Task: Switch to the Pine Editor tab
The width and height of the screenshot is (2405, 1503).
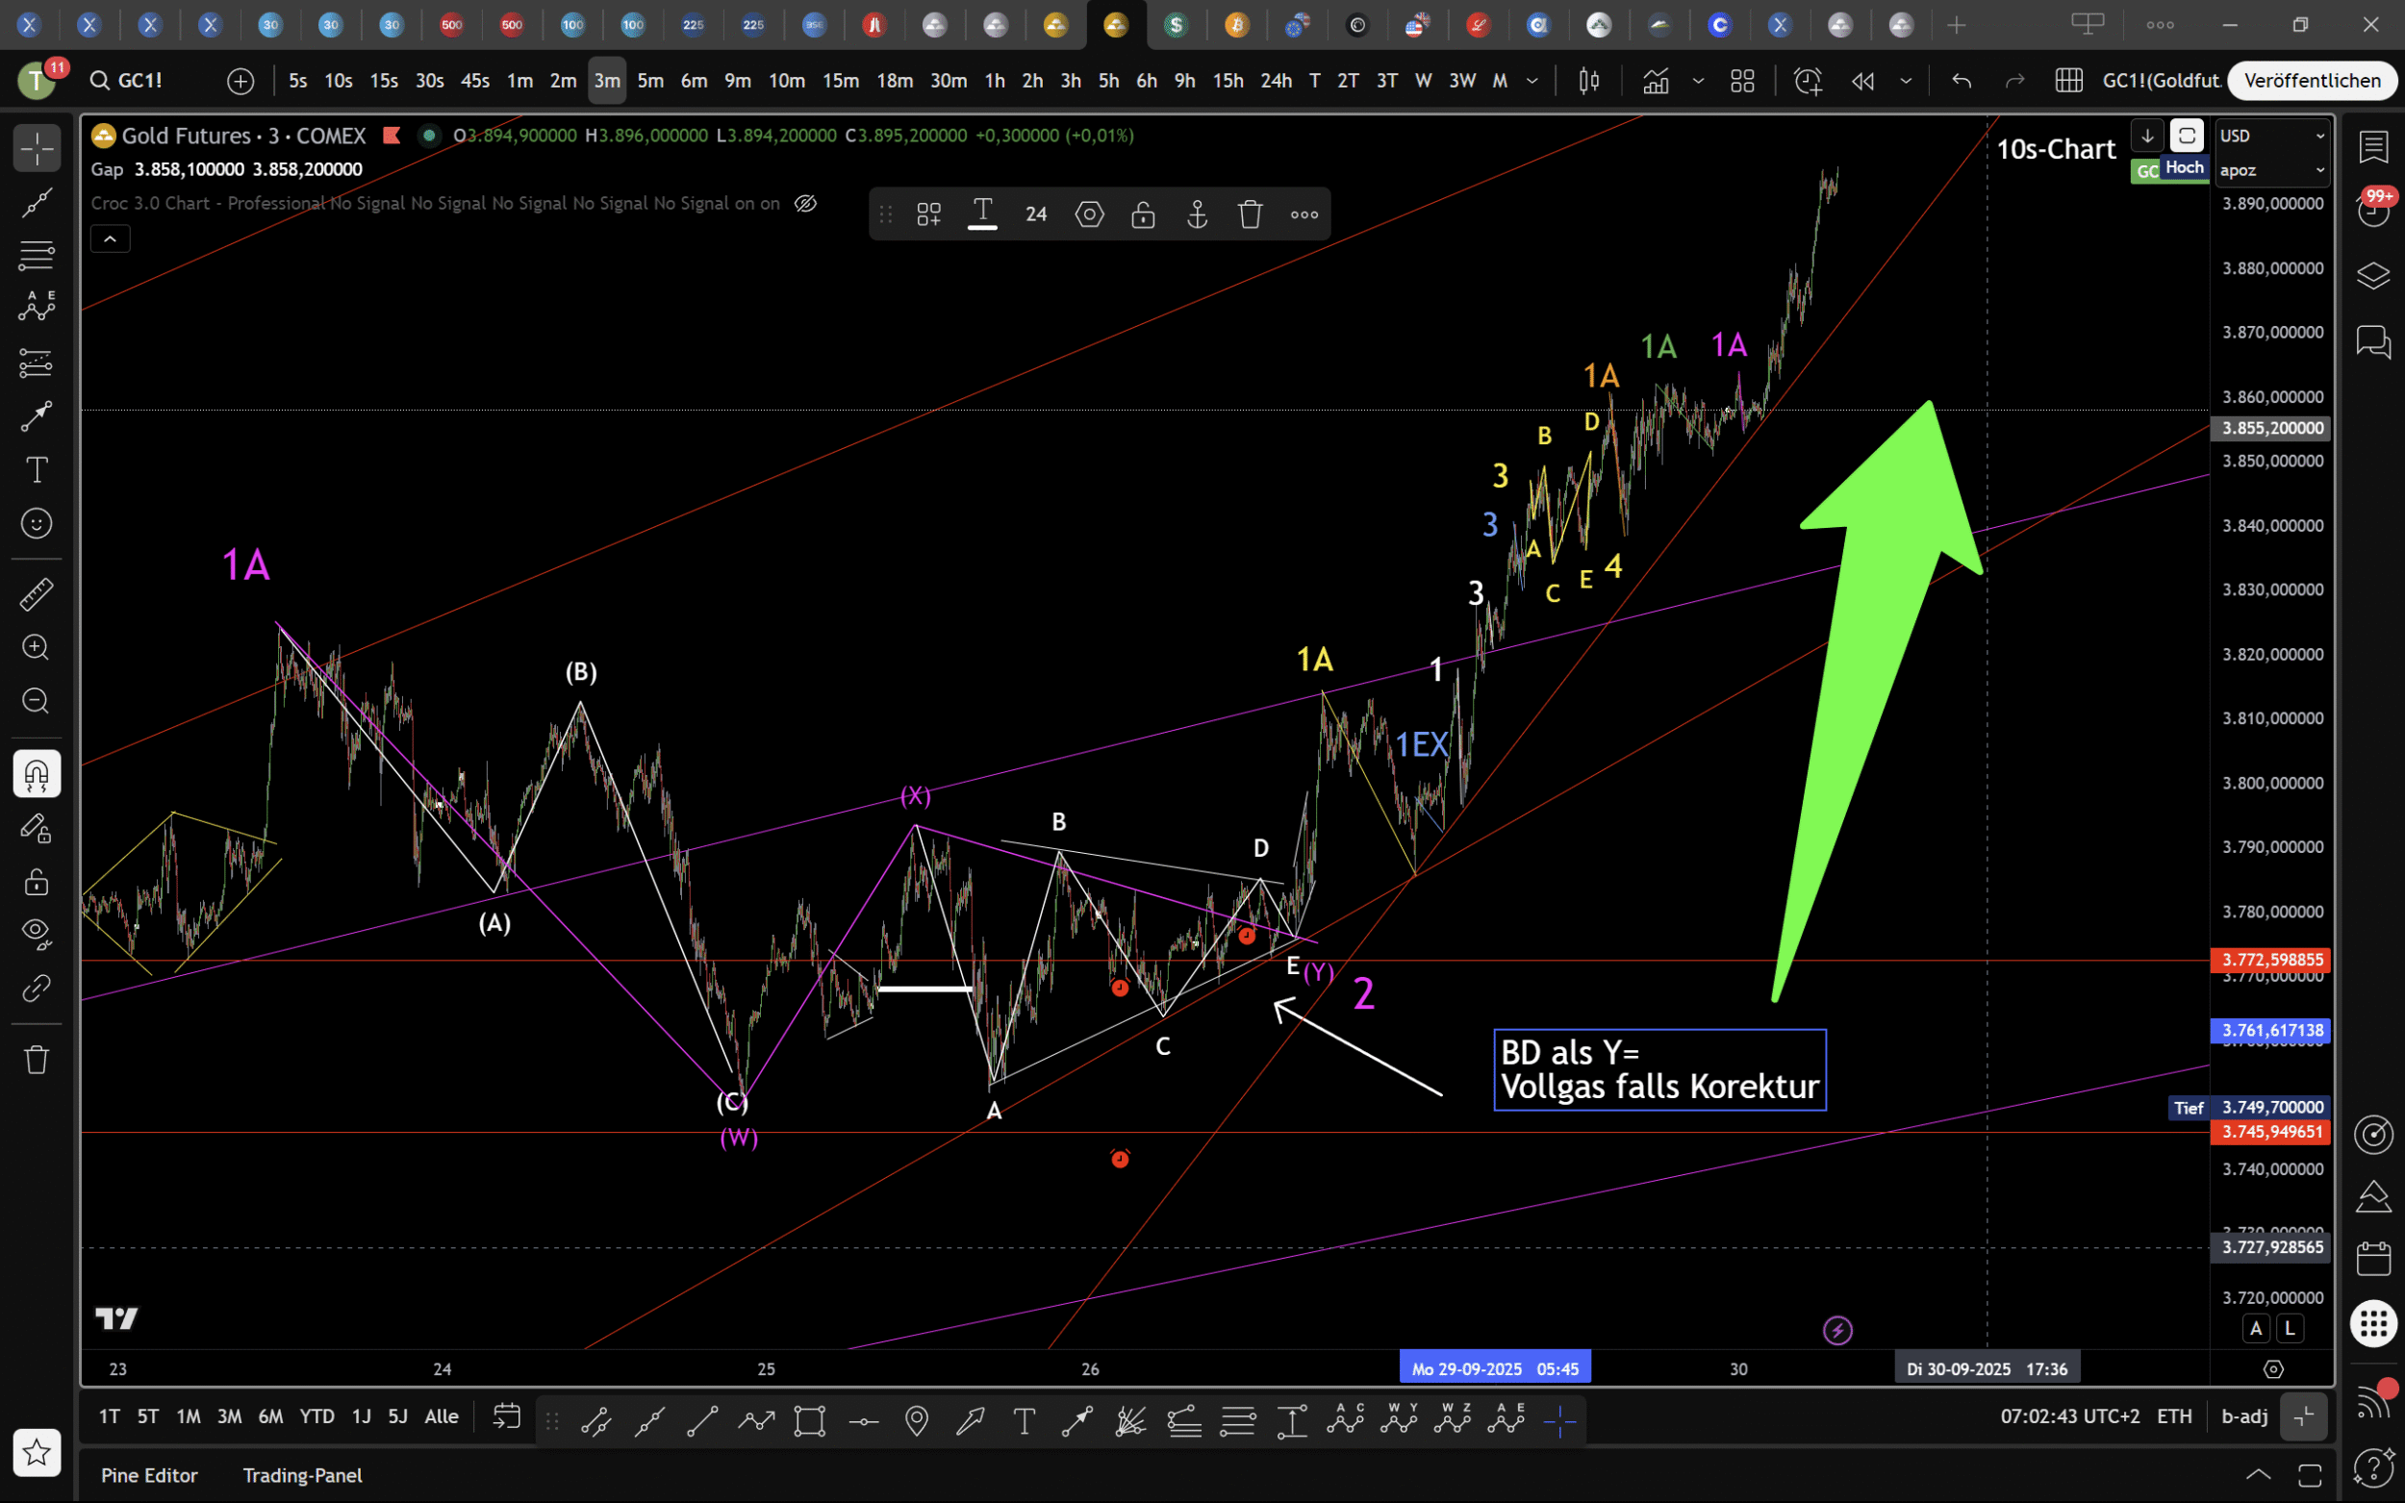Action: click(x=149, y=1475)
